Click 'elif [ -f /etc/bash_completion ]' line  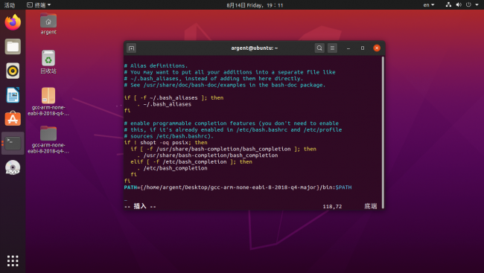(191, 161)
